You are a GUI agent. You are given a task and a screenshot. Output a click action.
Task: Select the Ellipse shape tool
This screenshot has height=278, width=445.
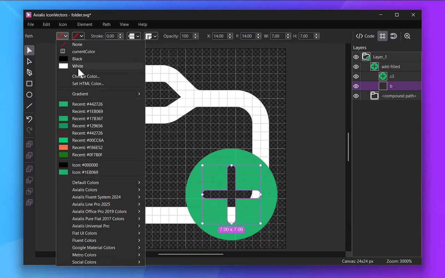[30, 95]
